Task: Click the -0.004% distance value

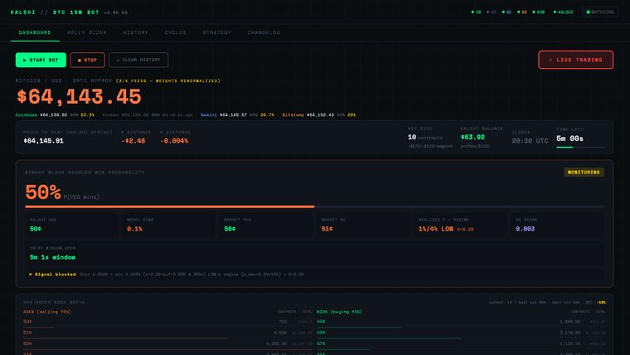Action: pyautogui.click(x=174, y=141)
